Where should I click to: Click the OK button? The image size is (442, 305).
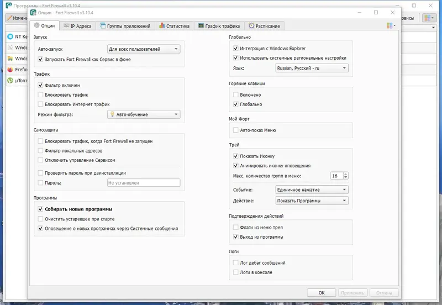pyautogui.click(x=322, y=293)
